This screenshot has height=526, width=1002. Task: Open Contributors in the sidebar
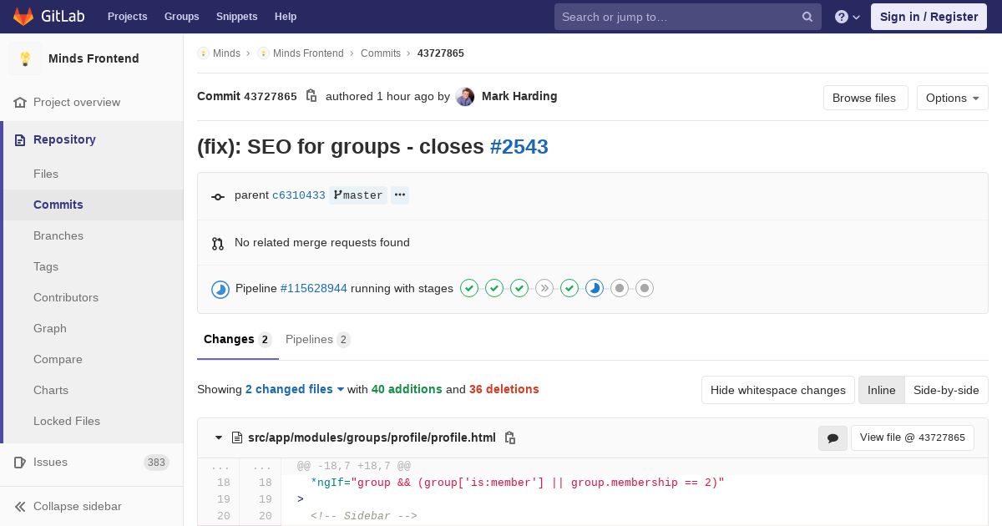click(x=66, y=297)
